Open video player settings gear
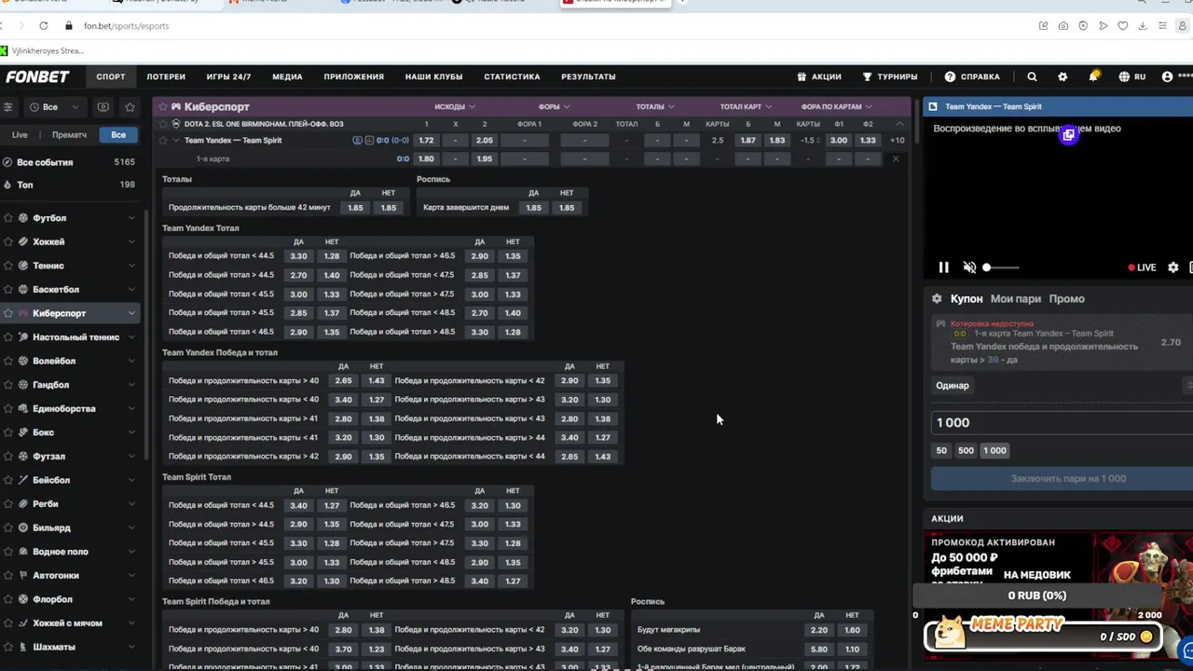This screenshot has height=671, width=1193. pyautogui.click(x=1173, y=267)
